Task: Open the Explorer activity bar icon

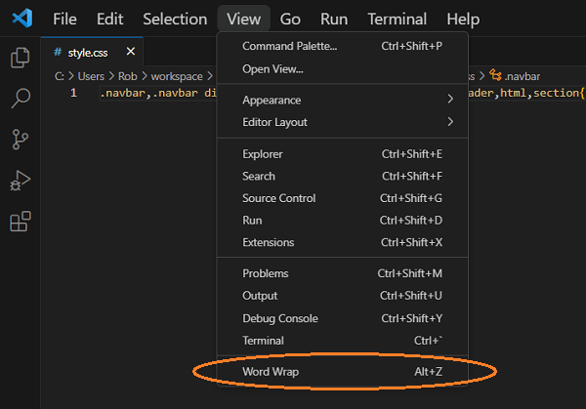Action: click(x=21, y=58)
